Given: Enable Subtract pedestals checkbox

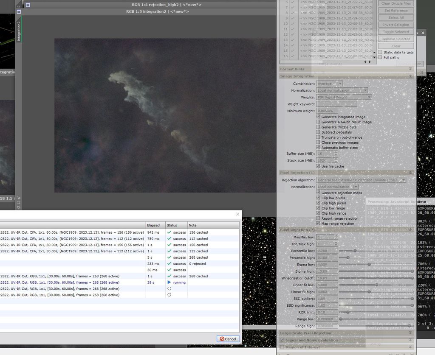Looking at the screenshot, I should [318, 132].
